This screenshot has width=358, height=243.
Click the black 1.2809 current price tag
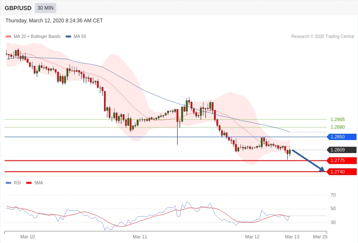coord(342,150)
